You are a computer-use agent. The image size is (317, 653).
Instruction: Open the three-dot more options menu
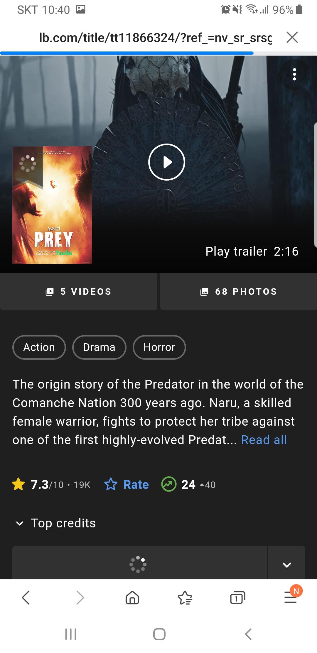click(x=294, y=74)
